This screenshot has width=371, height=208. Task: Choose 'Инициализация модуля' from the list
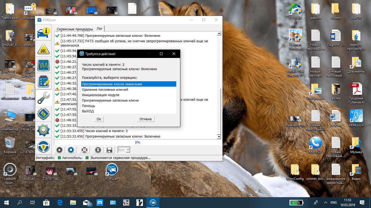[x=100, y=95]
